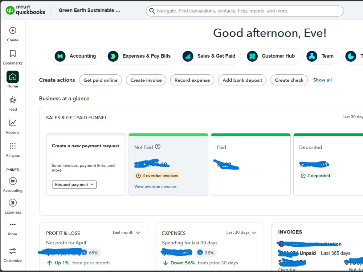Open Customize sliders icon in sidebar

[12, 251]
